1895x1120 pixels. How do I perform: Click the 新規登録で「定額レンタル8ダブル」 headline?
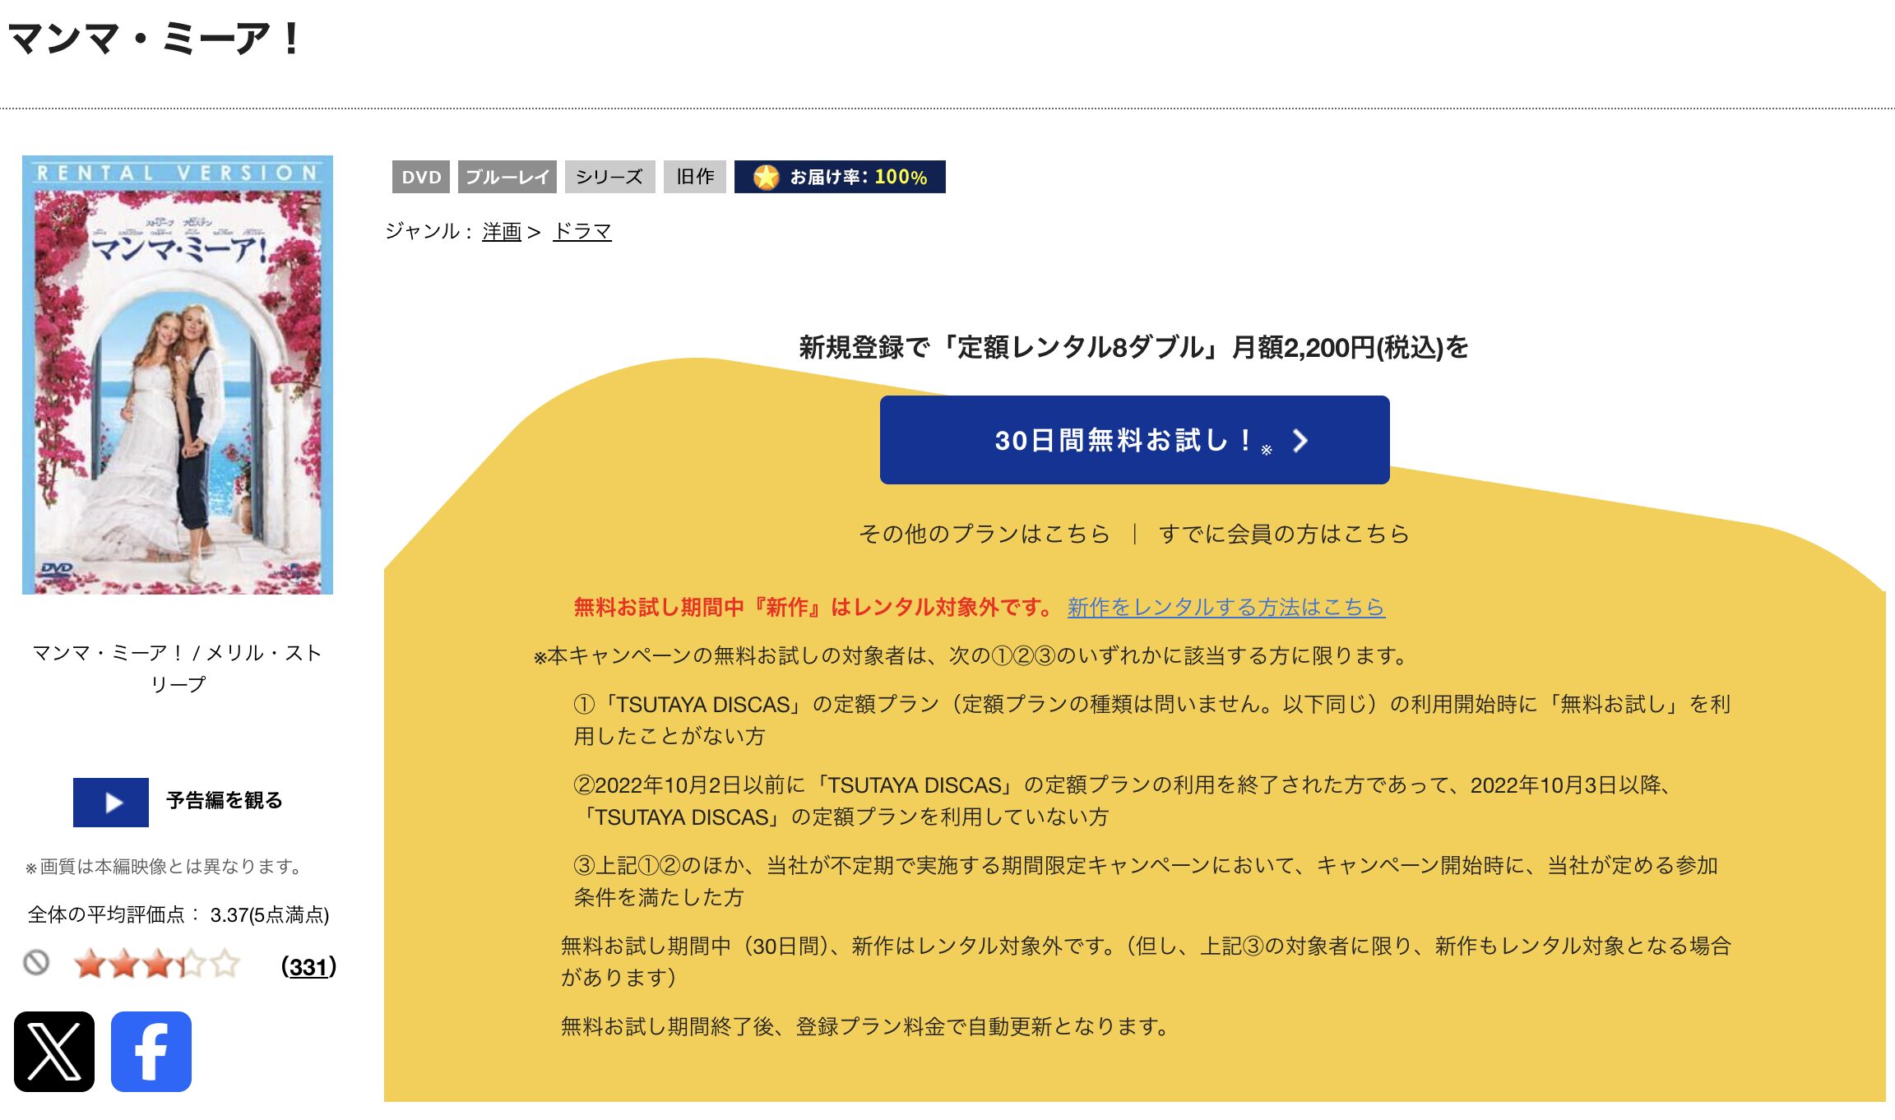tap(1134, 347)
